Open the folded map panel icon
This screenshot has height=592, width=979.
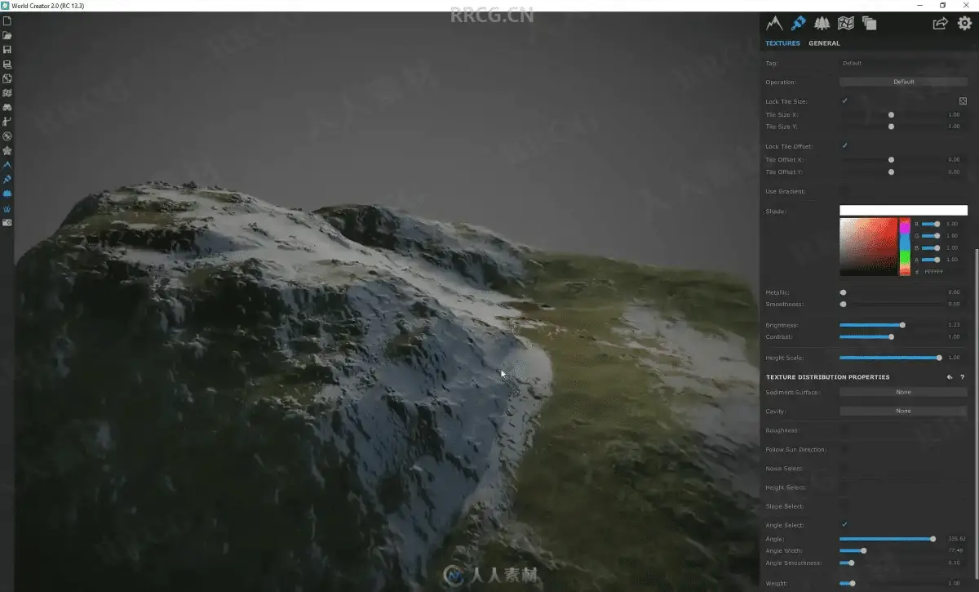tap(846, 24)
